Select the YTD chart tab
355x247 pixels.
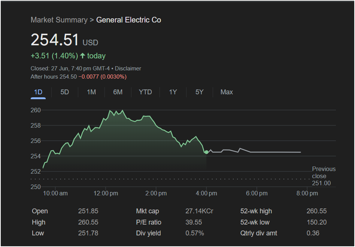click(x=145, y=92)
